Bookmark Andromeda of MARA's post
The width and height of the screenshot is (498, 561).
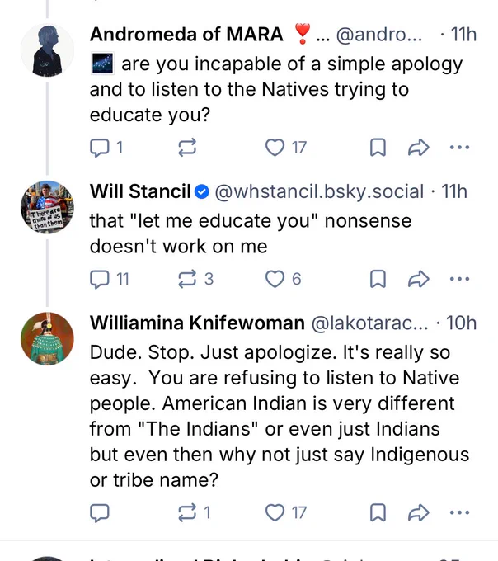378,148
